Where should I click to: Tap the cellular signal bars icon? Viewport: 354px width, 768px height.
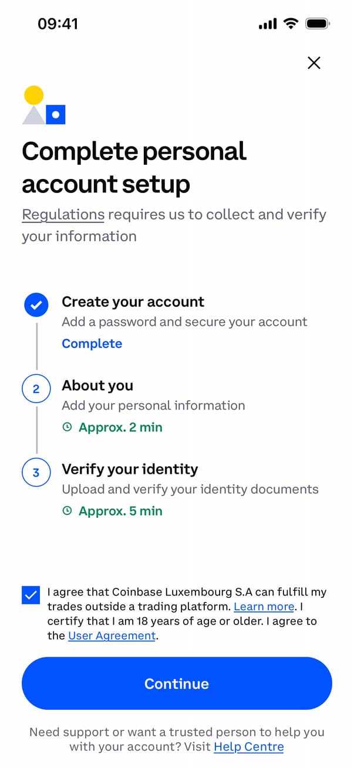click(x=267, y=24)
